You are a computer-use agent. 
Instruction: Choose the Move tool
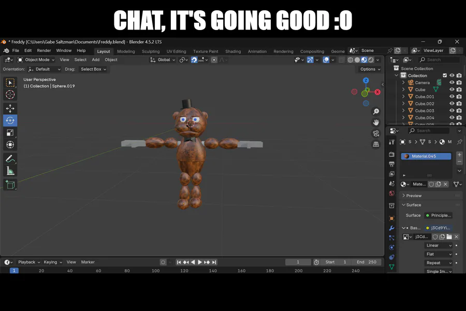10,108
